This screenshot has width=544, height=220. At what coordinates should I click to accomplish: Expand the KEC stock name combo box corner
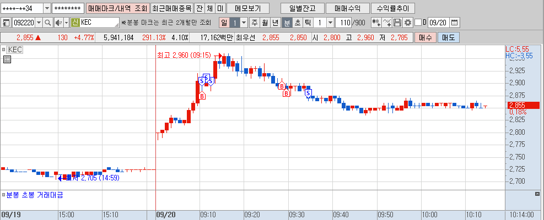tap(117, 25)
